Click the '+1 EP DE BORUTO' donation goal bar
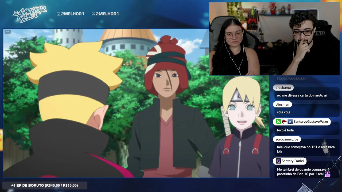Screen dimensions: 342x192 point(44,185)
